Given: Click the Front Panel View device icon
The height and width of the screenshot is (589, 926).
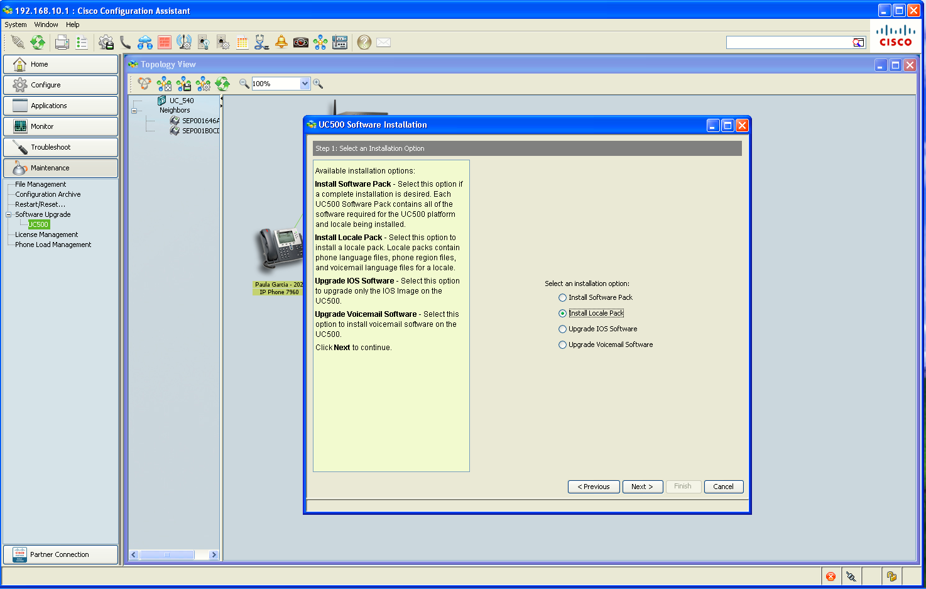Looking at the screenshot, I should tap(340, 42).
